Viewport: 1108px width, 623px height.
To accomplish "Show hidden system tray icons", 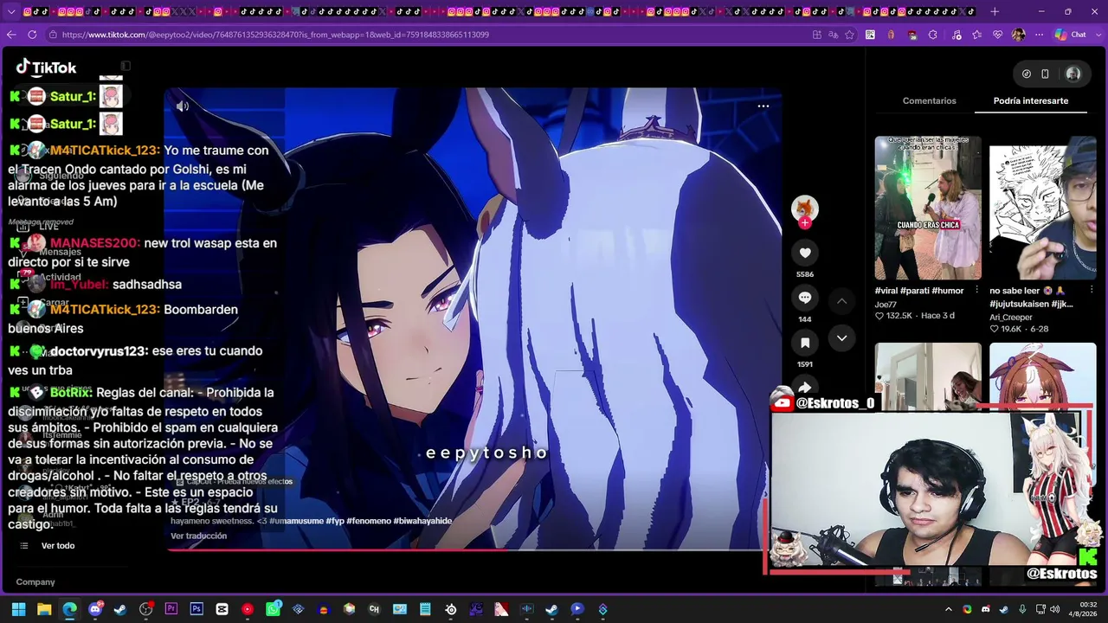I will point(949,609).
